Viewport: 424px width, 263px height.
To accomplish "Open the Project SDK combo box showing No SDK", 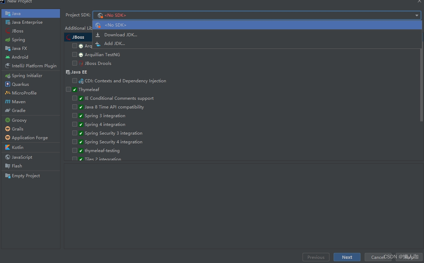I will pos(257,15).
